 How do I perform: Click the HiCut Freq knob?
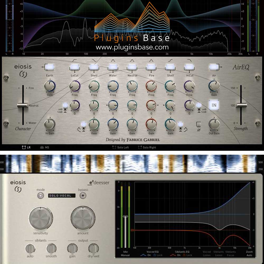pyautogui.click(x=189, y=86)
